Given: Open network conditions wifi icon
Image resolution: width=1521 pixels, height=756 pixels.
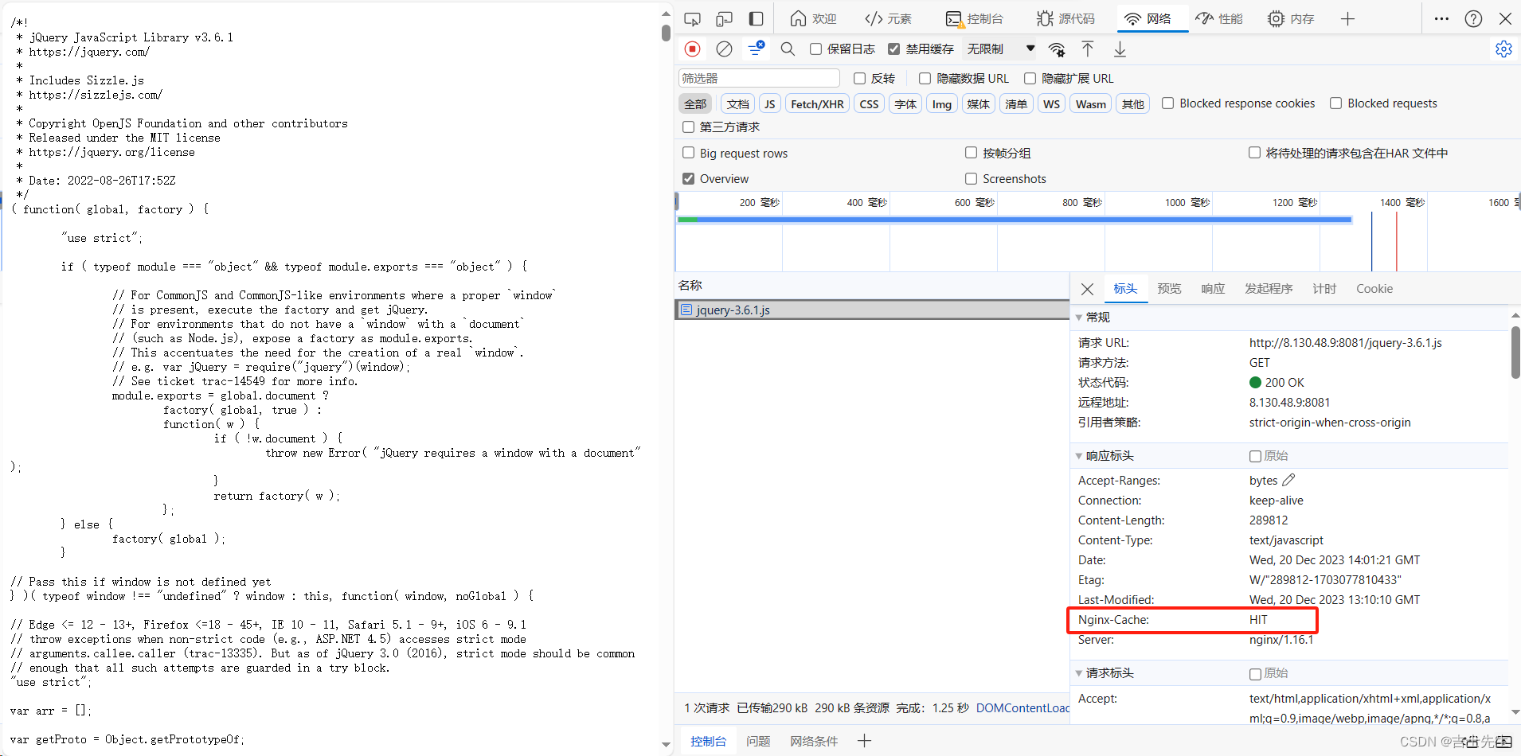Looking at the screenshot, I should point(1057,49).
